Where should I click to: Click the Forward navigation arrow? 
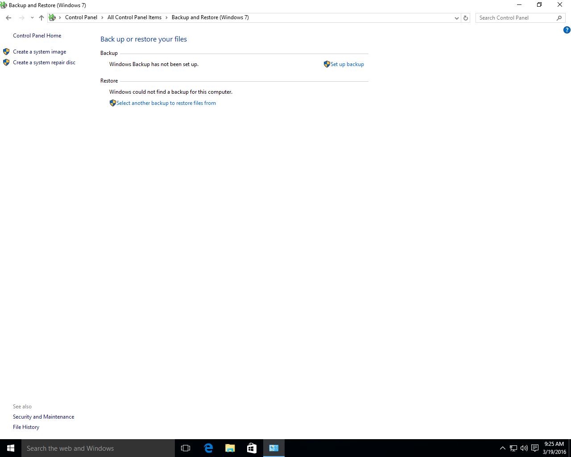tap(21, 18)
